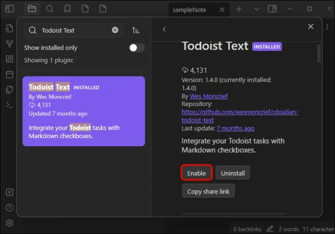Enable the Todoist Text plugin
335x234 pixels.
197,173
